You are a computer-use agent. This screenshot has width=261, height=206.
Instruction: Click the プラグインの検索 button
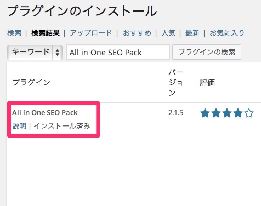[x=207, y=52]
